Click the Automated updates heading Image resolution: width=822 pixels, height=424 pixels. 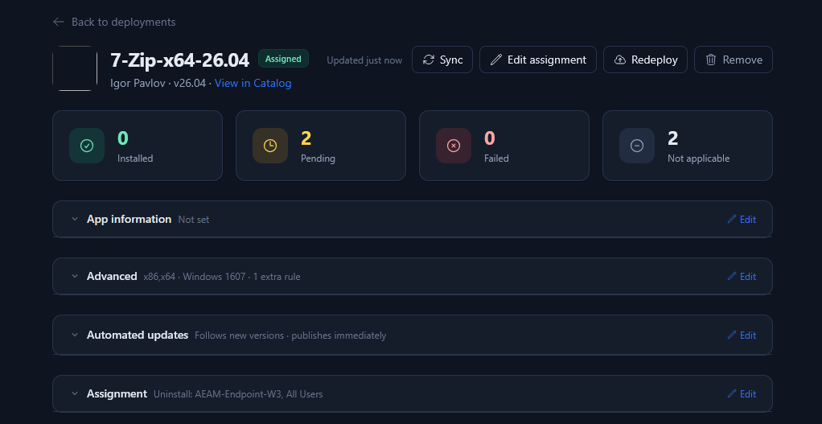click(x=138, y=335)
